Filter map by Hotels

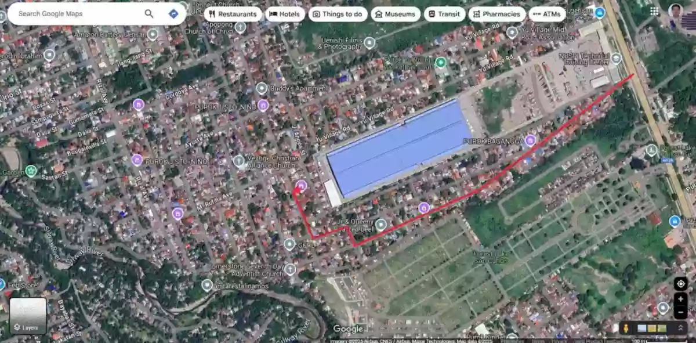pyautogui.click(x=285, y=14)
